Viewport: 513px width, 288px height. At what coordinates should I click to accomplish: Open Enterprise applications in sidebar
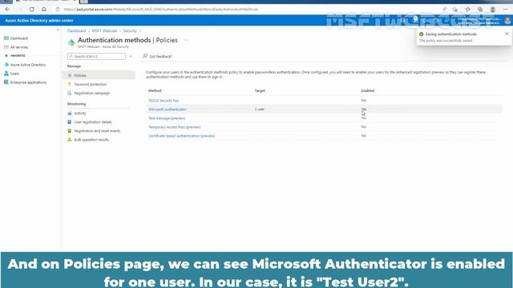click(x=28, y=82)
